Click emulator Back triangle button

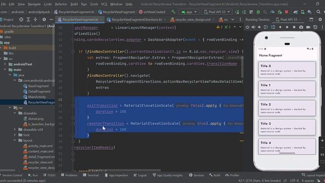(x=280, y=27)
